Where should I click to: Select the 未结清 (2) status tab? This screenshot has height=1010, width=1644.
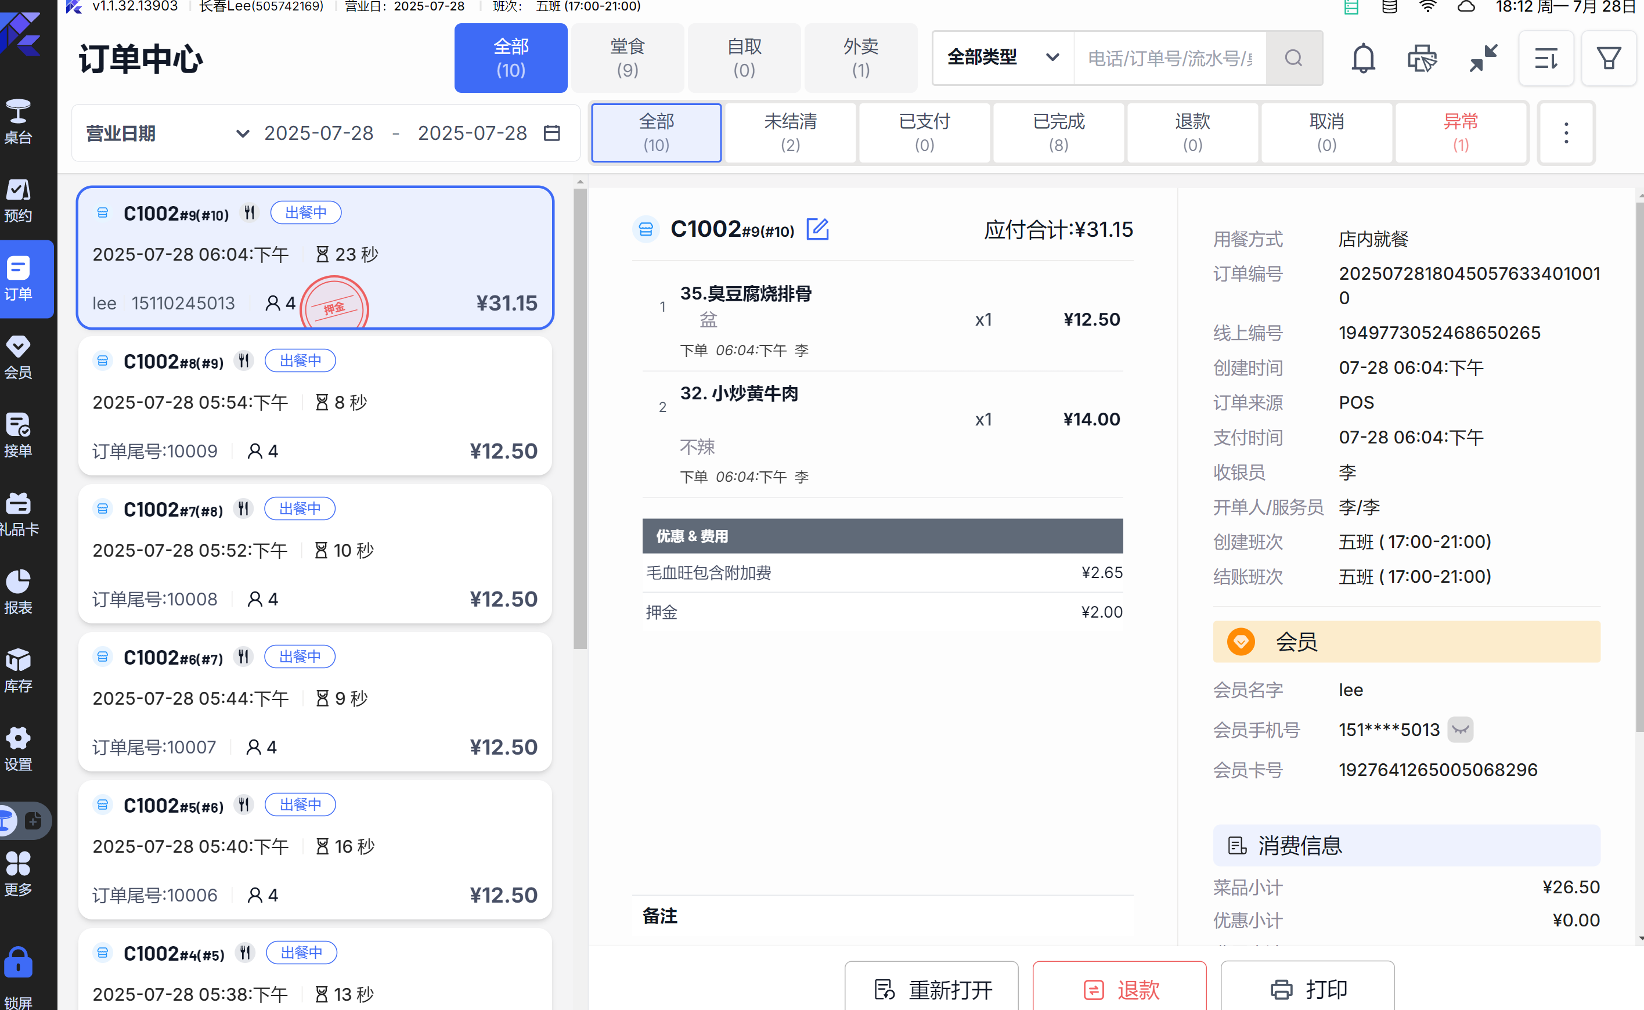click(791, 133)
